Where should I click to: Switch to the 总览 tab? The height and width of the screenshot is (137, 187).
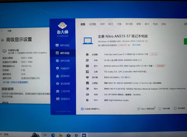tap(83, 24)
